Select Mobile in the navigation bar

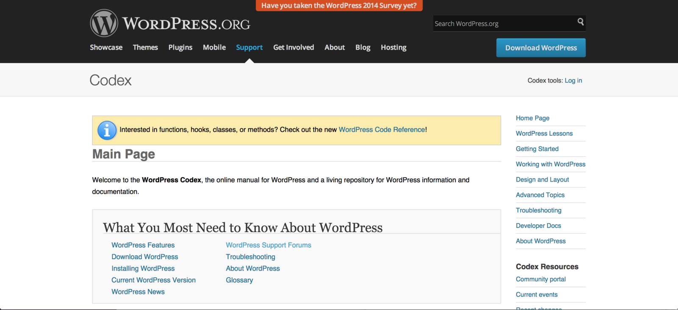click(214, 47)
